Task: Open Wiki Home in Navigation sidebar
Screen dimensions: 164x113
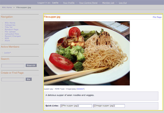Action: (x=10, y=23)
